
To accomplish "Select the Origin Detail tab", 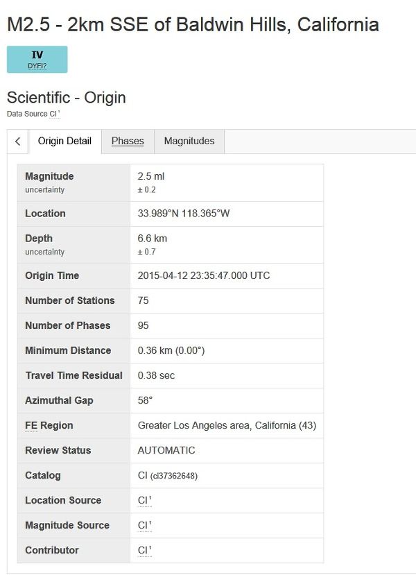I will 64,141.
